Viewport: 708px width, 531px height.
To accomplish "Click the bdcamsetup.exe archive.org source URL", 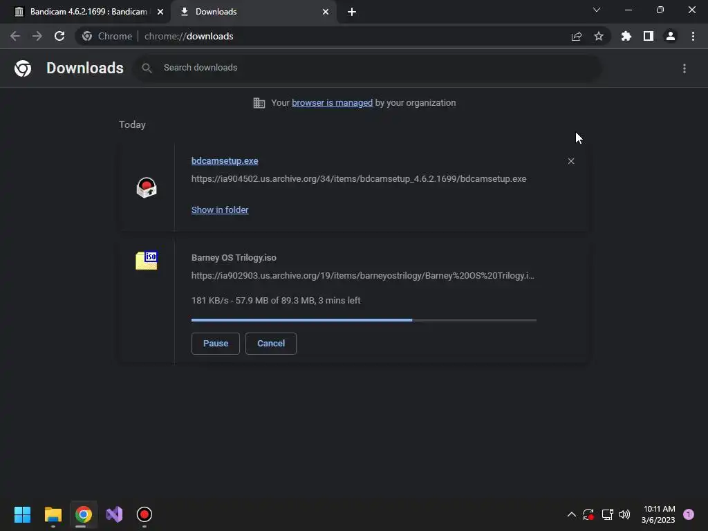I will coord(359,179).
